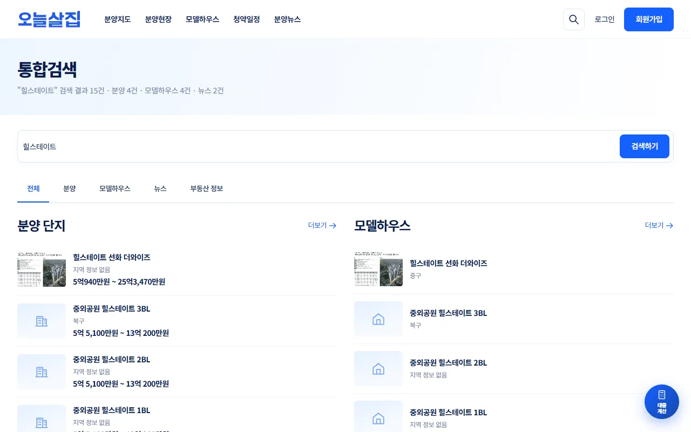
Task: Switch to the 분양 tab
Action: [x=70, y=189]
